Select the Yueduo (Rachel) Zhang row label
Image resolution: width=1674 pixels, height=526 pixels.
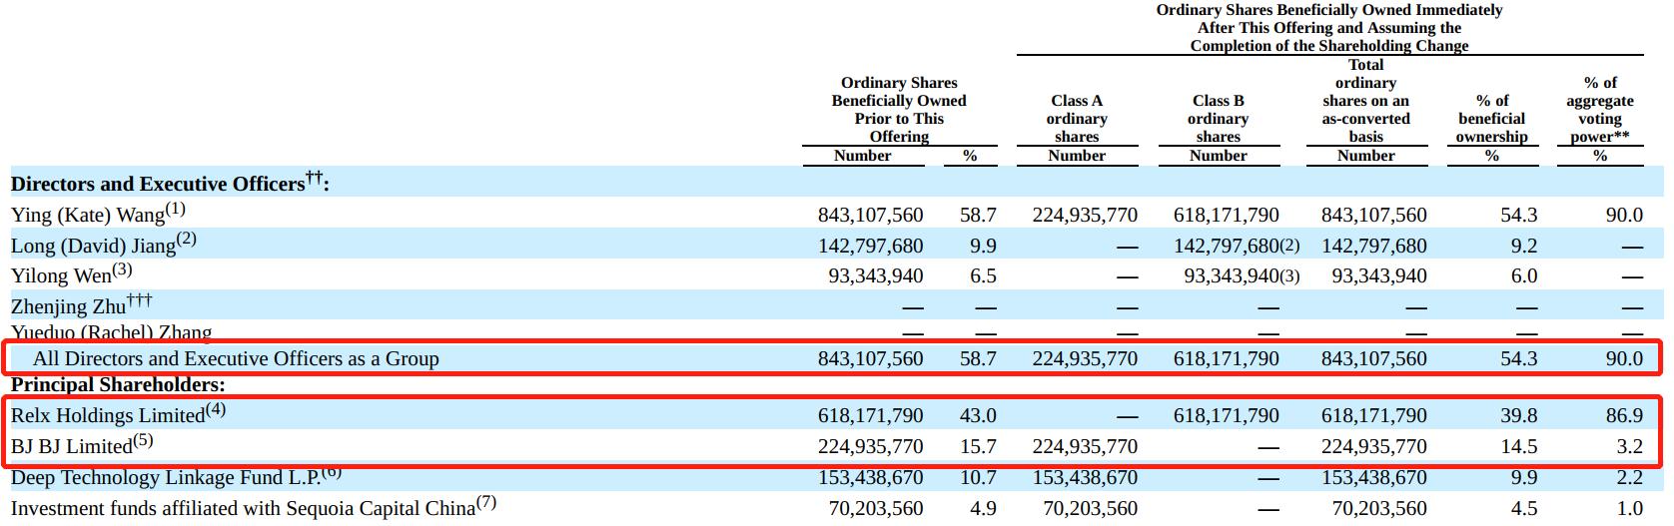(x=111, y=333)
